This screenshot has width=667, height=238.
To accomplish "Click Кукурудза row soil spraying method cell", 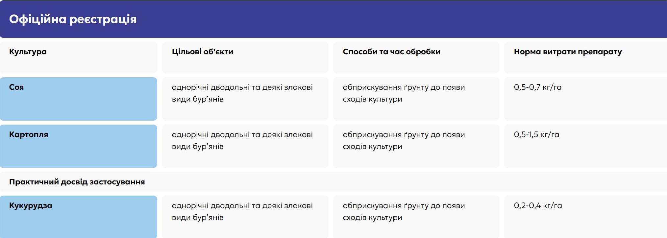I will 416,217.
